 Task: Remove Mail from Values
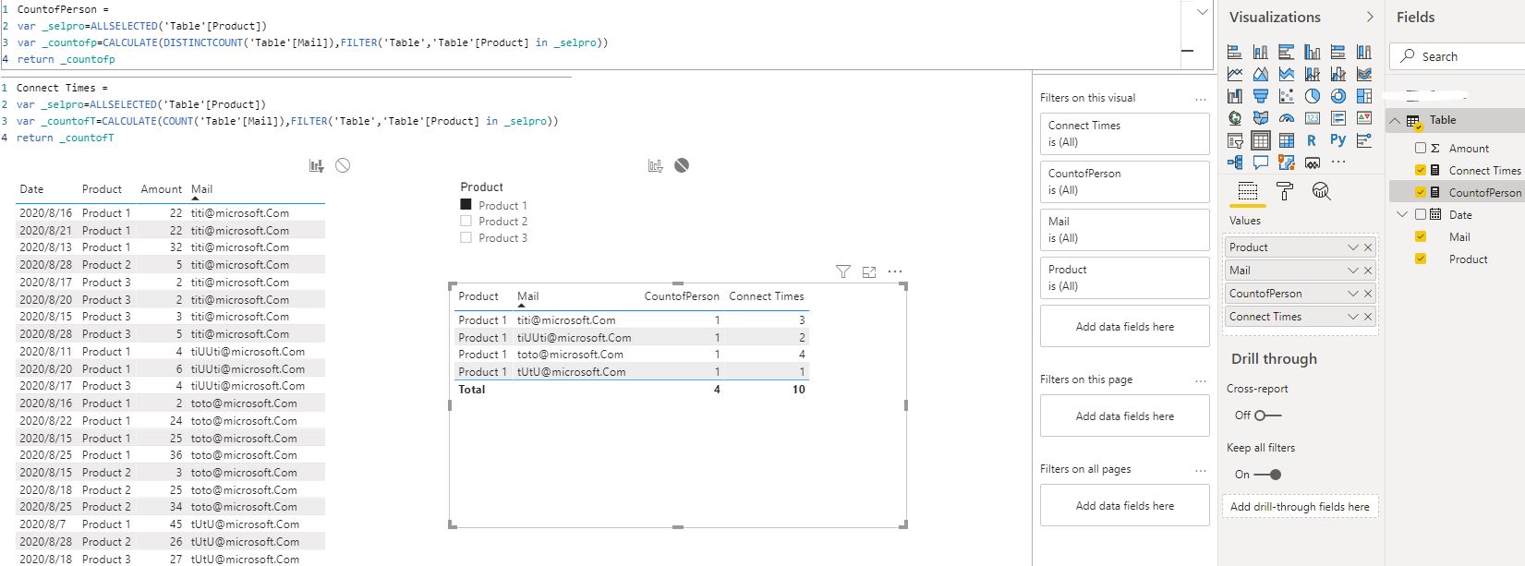[1368, 271]
